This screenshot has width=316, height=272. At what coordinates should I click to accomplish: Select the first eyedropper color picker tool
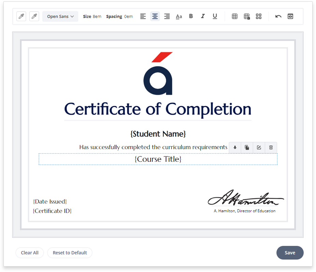tap(21, 16)
